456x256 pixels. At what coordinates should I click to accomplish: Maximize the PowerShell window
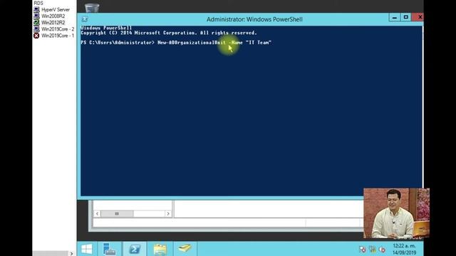pyautogui.click(x=406, y=17)
